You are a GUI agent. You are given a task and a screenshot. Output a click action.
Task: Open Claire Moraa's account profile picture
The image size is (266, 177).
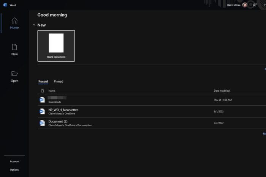coord(245,5)
